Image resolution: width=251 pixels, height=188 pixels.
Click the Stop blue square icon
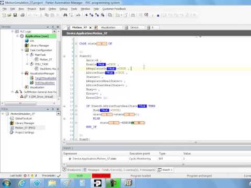pyautogui.click(x=158, y=15)
